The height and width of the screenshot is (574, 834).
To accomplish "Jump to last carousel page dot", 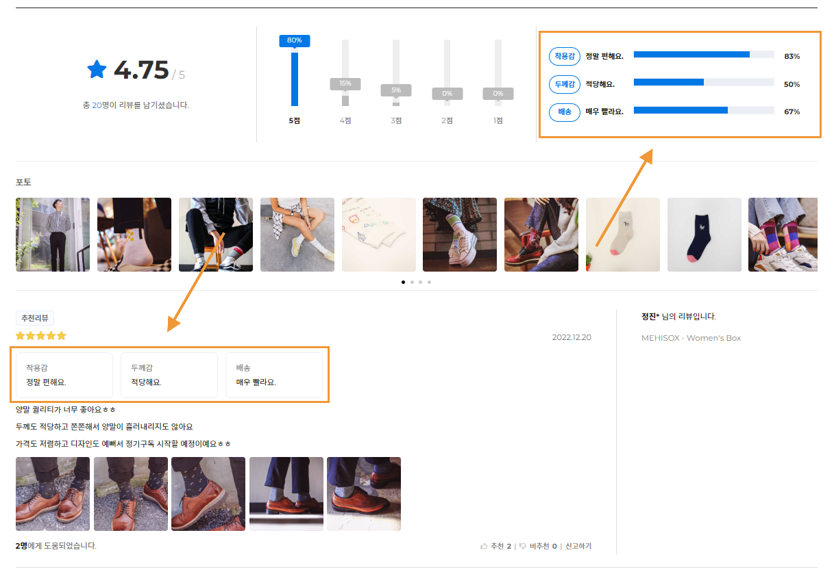I will [430, 282].
